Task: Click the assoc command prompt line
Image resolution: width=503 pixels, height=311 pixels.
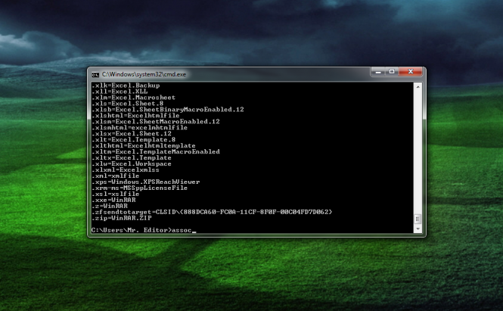Action: 143,229
